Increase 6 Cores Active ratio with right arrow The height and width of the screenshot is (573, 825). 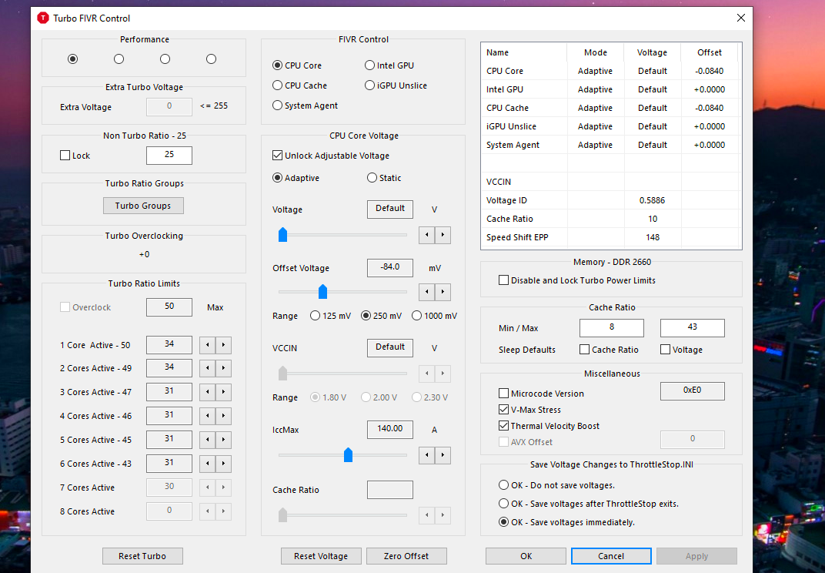(x=224, y=464)
